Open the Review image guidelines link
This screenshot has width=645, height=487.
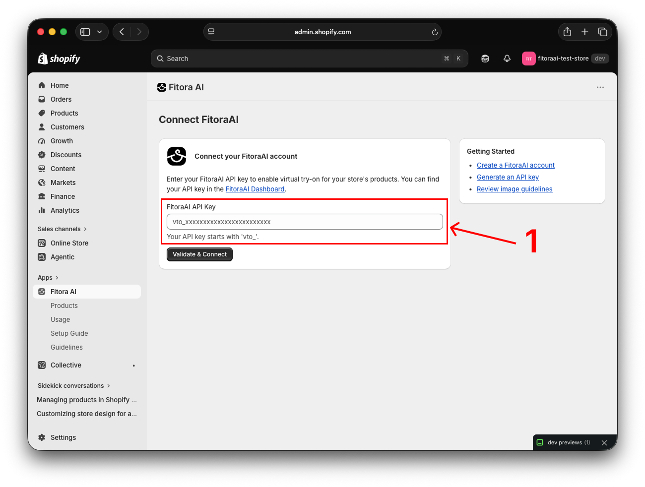(515, 189)
